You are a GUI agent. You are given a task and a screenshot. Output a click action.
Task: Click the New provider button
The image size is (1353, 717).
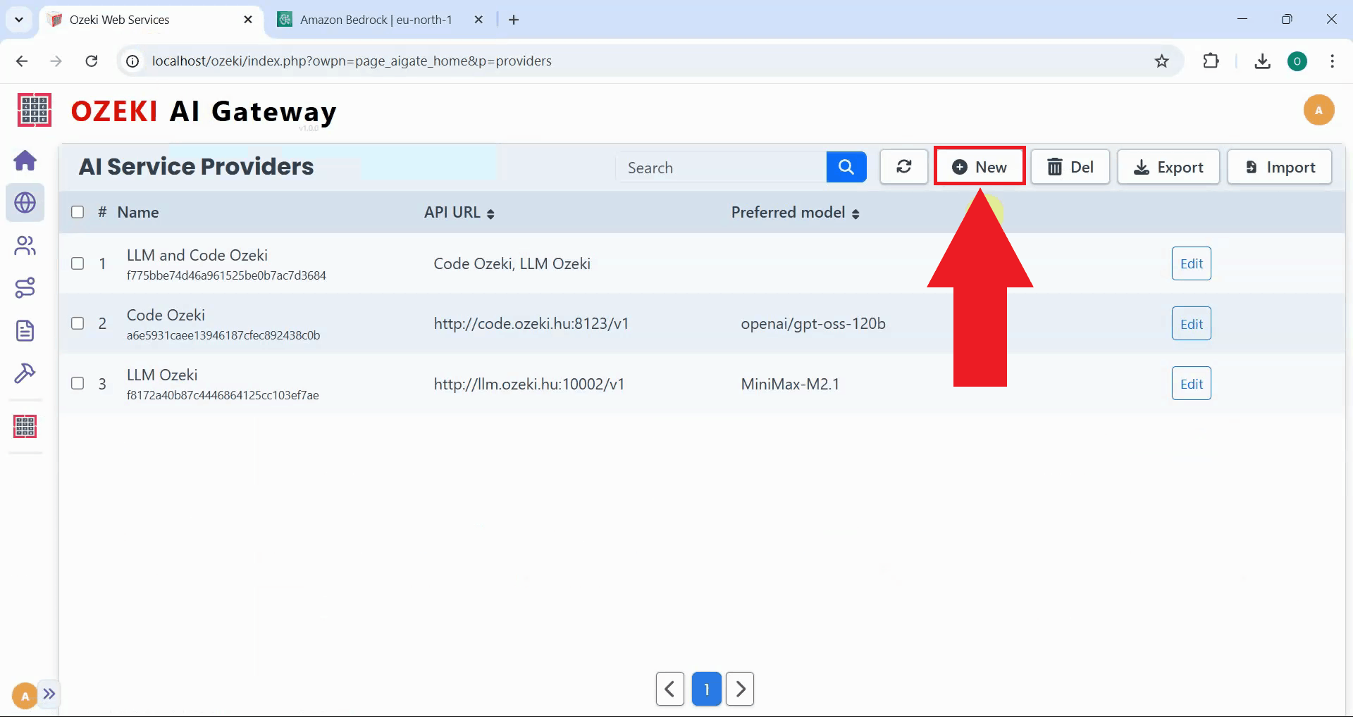click(980, 167)
